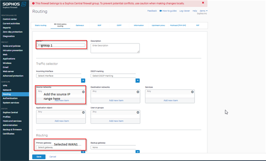Switch to the Information tab
The image size is (266, 161).
click(x=139, y=25)
